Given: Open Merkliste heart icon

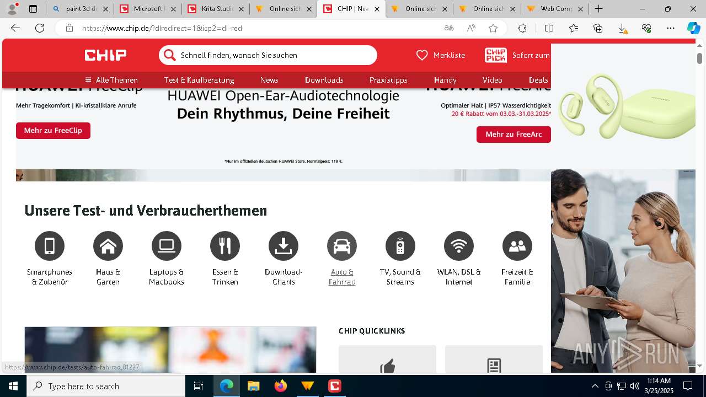Looking at the screenshot, I should tap(422, 55).
